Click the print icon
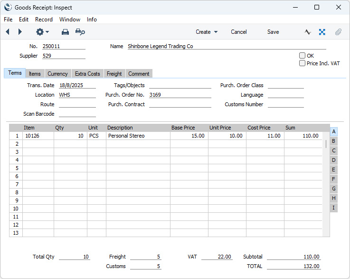The height and width of the screenshot is (279, 350). (x=65, y=32)
